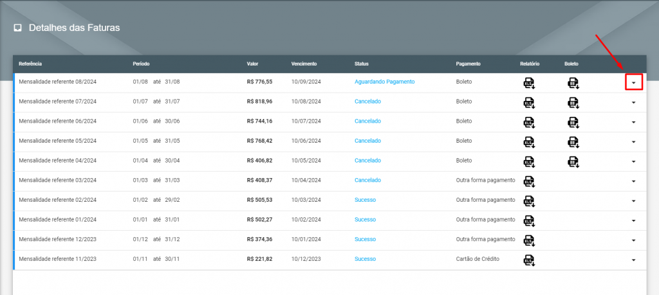This screenshot has width=659, height=295.
Task: Download the boleto for Mensalidade 04/2024
Action: [573, 161]
